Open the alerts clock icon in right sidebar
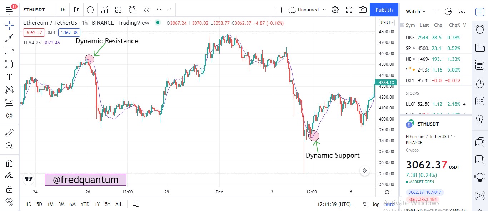 coord(480,29)
